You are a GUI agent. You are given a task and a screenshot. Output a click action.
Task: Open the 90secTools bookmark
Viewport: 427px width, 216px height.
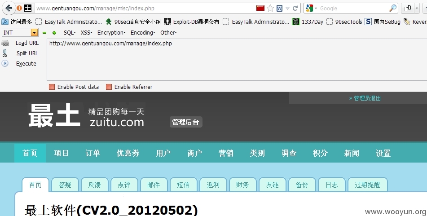(x=344, y=22)
